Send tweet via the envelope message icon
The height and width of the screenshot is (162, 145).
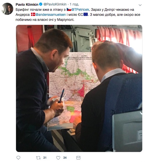tap(78, 158)
